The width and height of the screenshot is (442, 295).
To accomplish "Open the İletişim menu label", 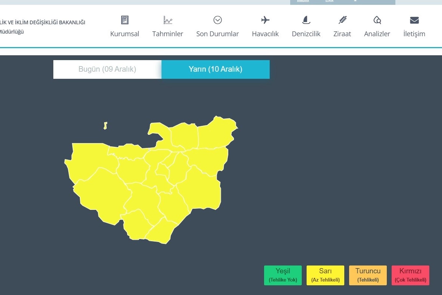I will (x=414, y=34).
